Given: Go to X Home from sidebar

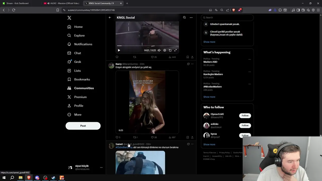Looking at the screenshot, I should pyautogui.click(x=75, y=27).
